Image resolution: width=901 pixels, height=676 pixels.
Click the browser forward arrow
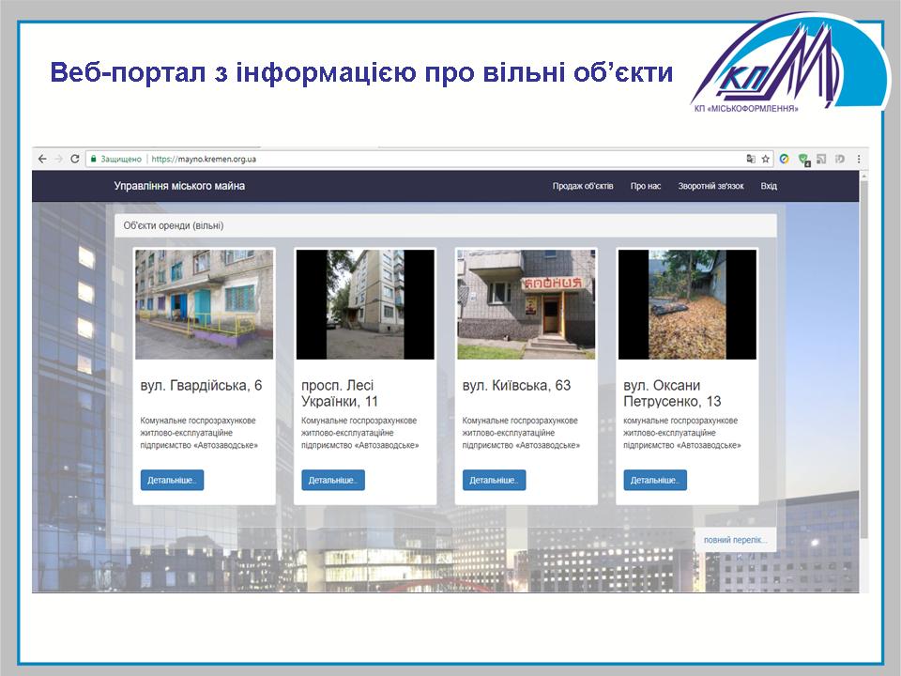(x=58, y=159)
